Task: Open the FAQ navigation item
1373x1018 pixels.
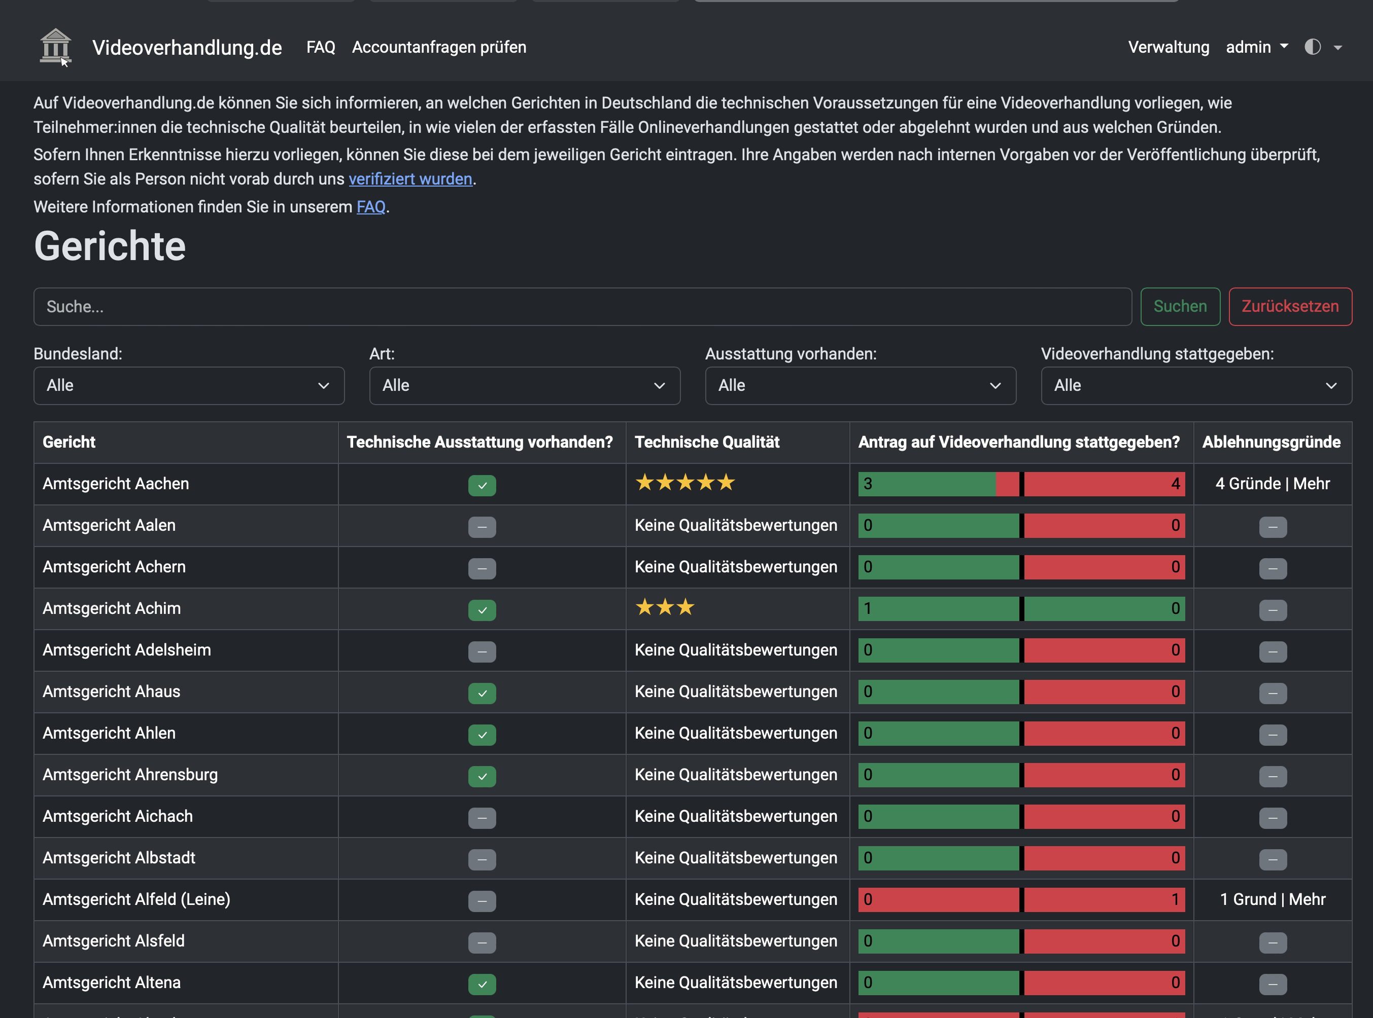Action: click(321, 48)
